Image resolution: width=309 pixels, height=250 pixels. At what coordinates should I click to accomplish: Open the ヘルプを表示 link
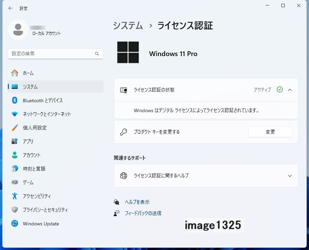137,202
